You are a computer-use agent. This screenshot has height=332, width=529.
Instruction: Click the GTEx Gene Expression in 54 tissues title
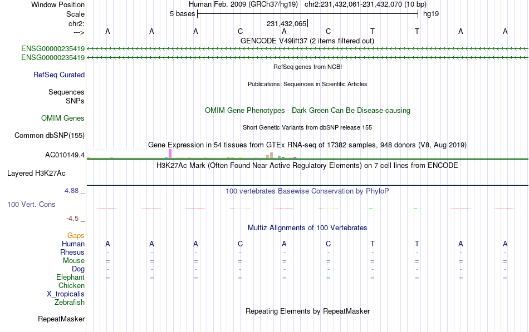pyautogui.click(x=307, y=145)
